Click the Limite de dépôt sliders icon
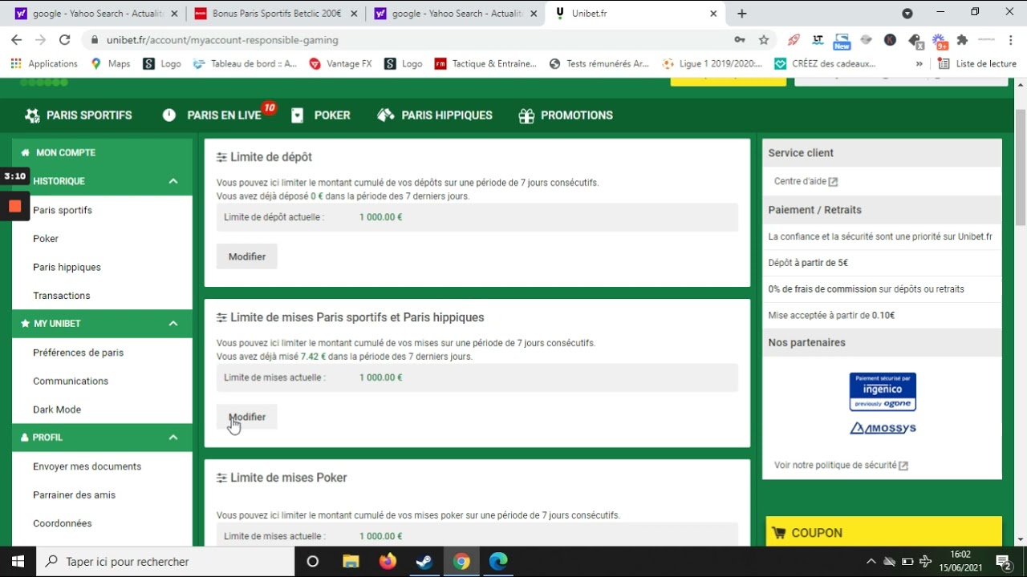Viewport: 1027px width, 577px height. (221, 158)
